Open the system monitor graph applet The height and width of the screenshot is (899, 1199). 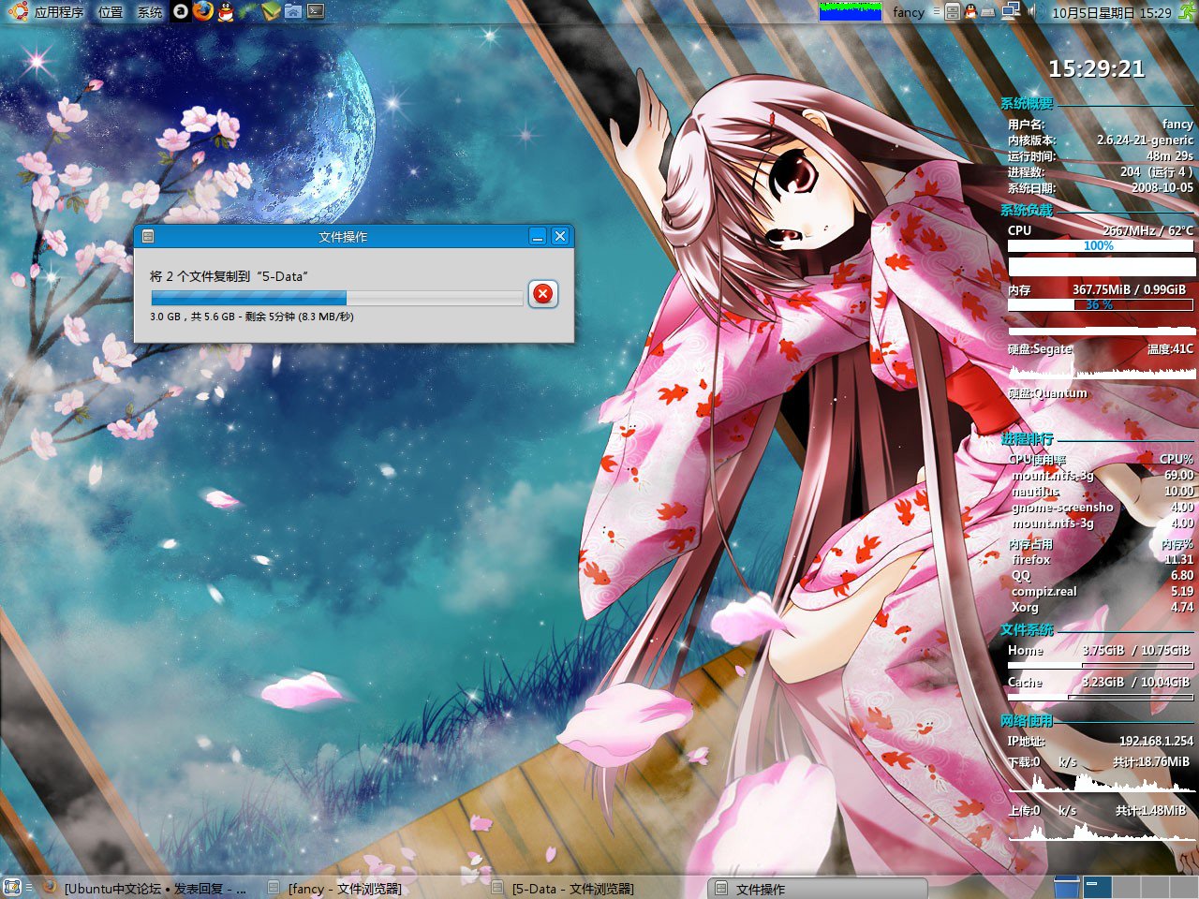(x=851, y=11)
